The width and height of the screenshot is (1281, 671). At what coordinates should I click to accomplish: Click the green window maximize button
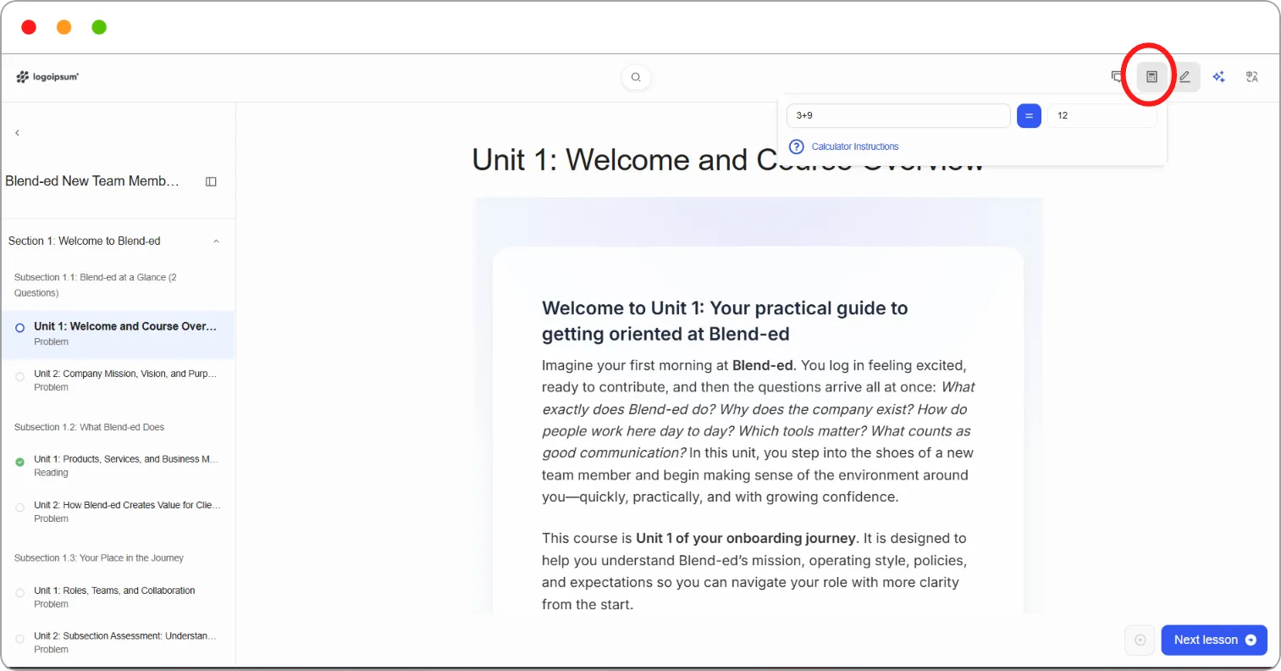click(x=99, y=27)
